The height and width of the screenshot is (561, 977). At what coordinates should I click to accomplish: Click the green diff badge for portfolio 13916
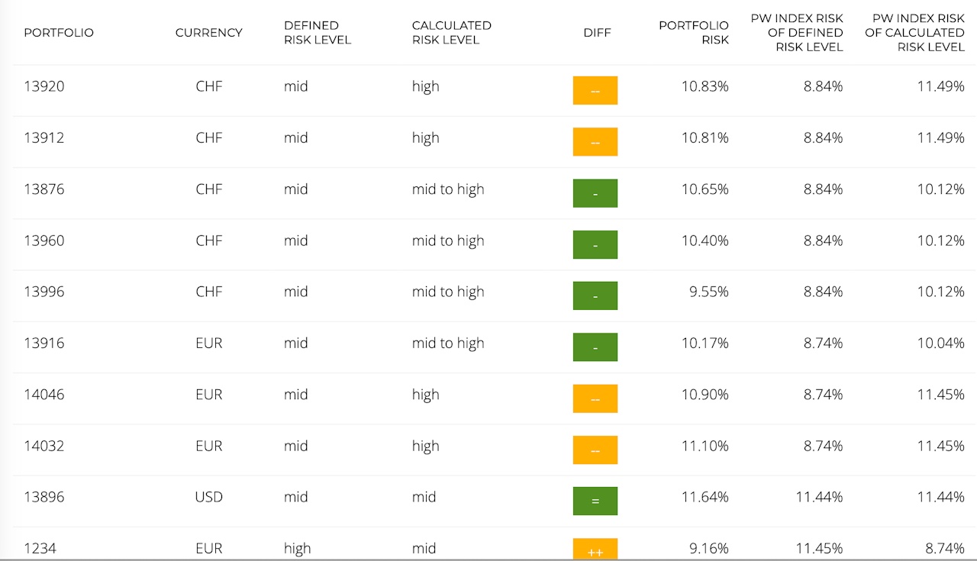tap(595, 347)
